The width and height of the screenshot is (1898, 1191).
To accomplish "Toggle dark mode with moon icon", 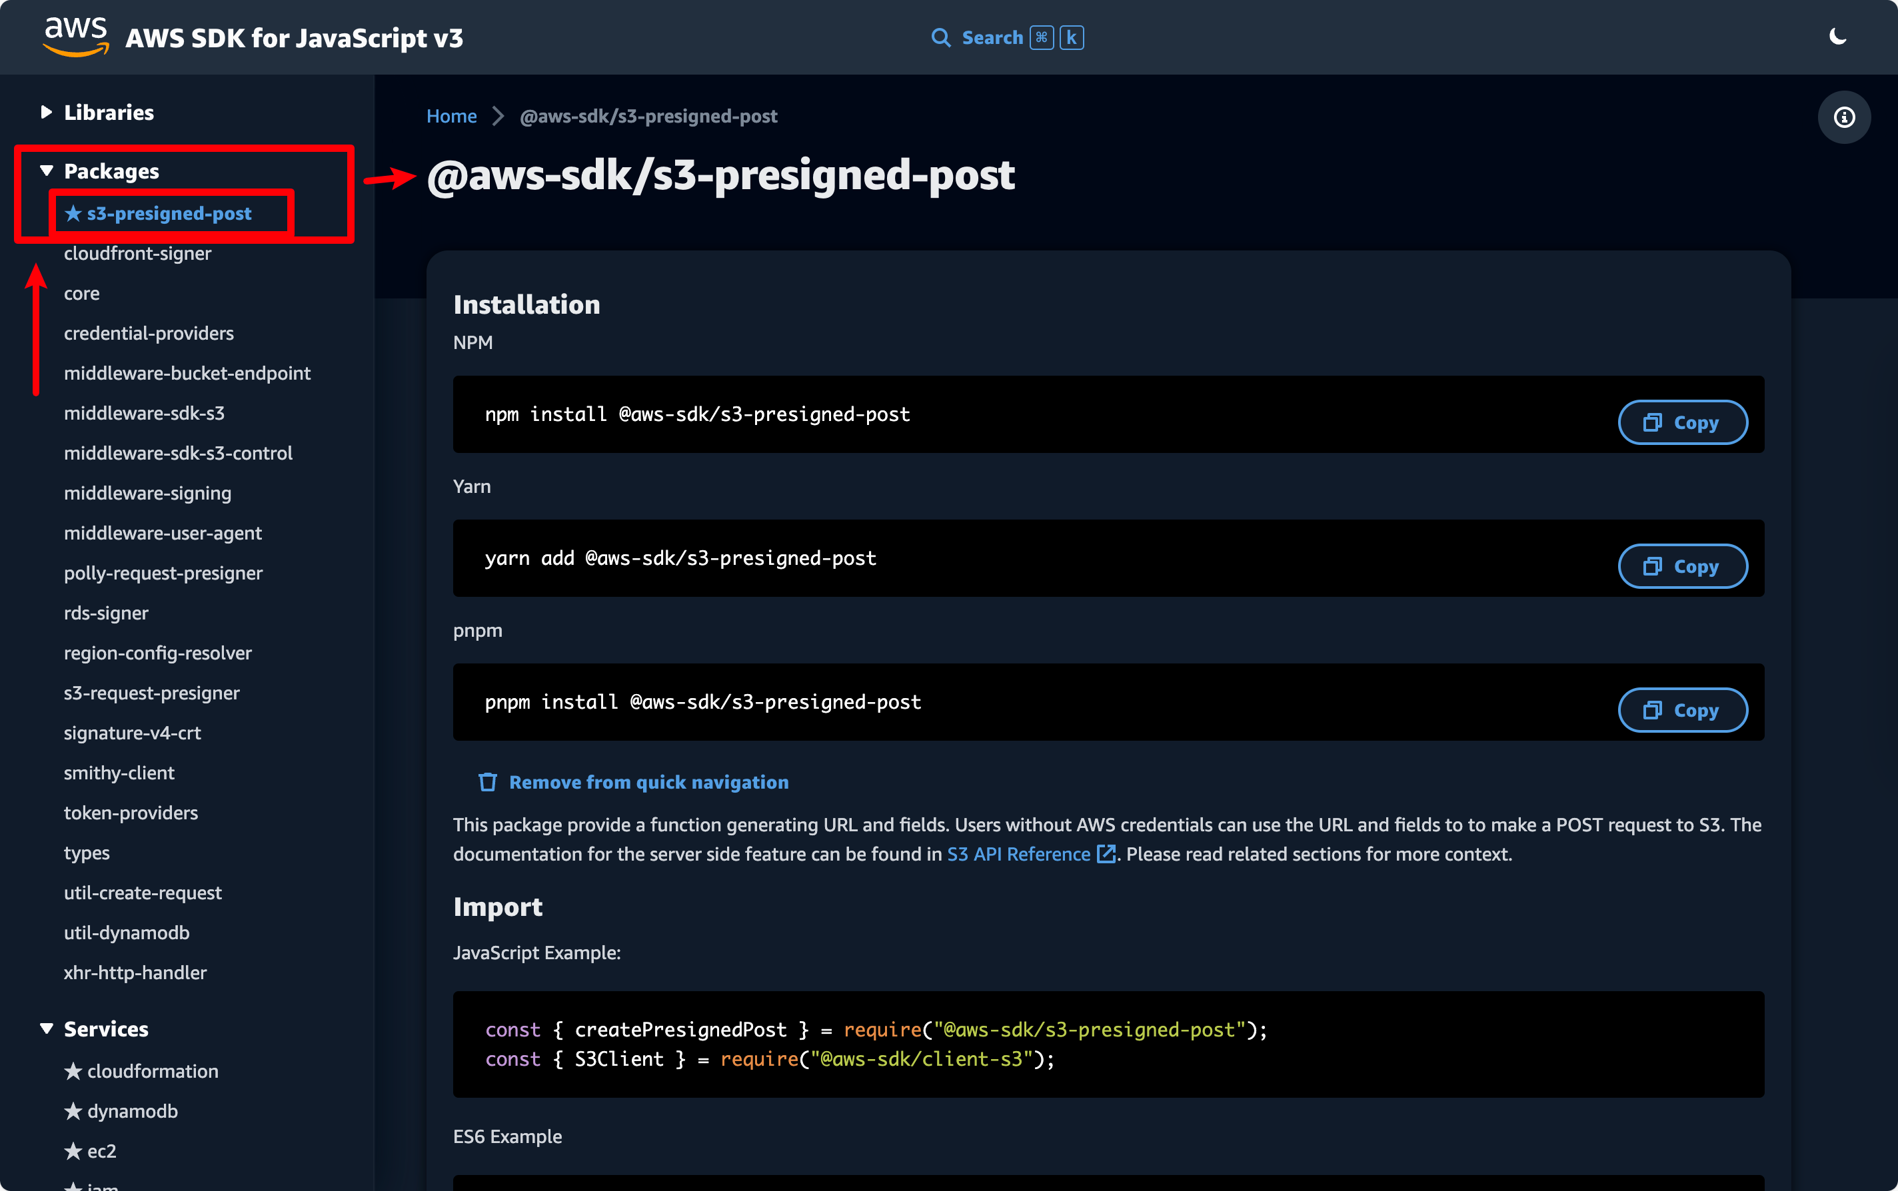I will coord(1837,37).
